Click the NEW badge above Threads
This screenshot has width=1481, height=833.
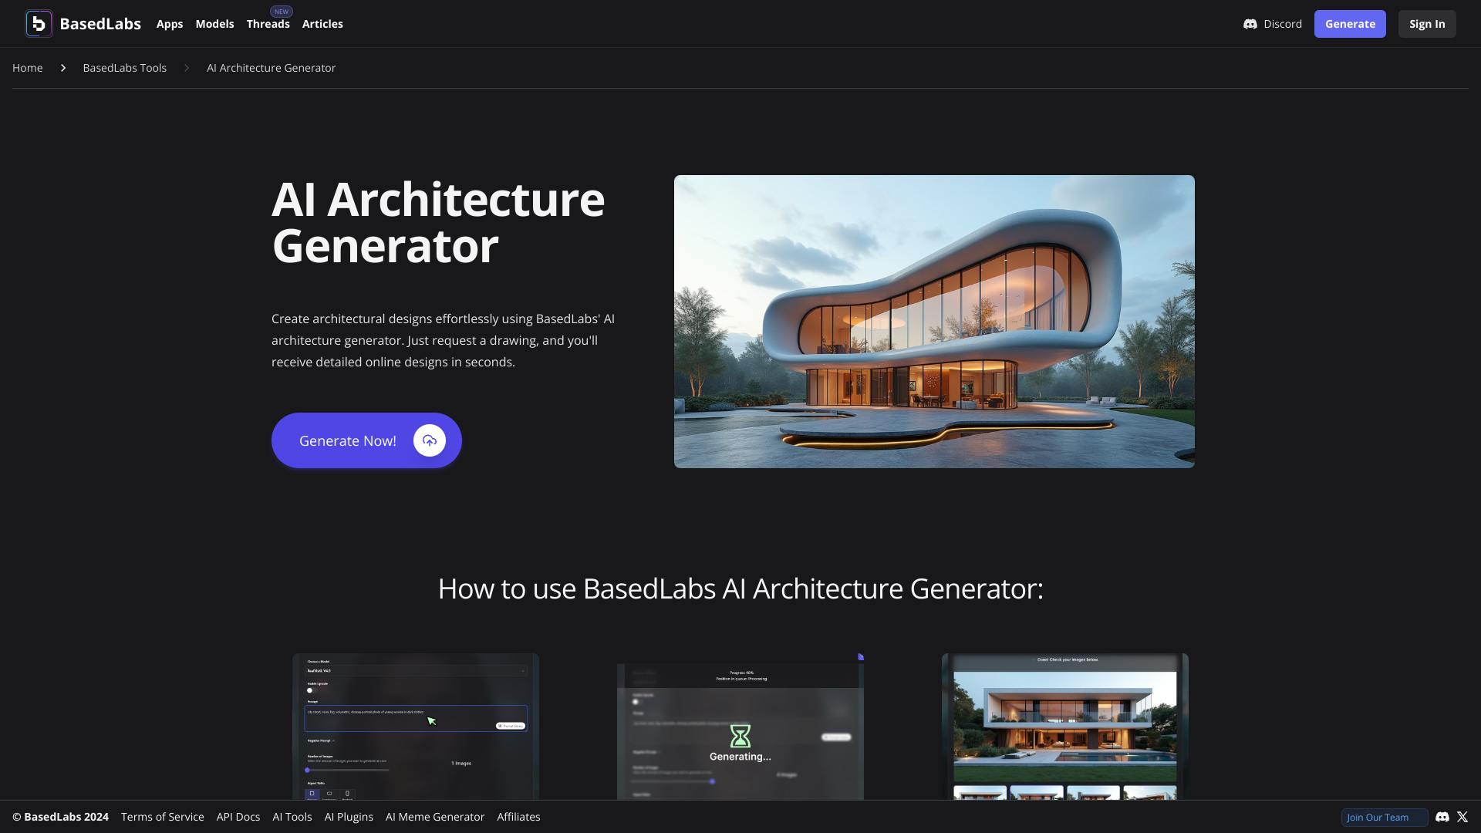282,12
